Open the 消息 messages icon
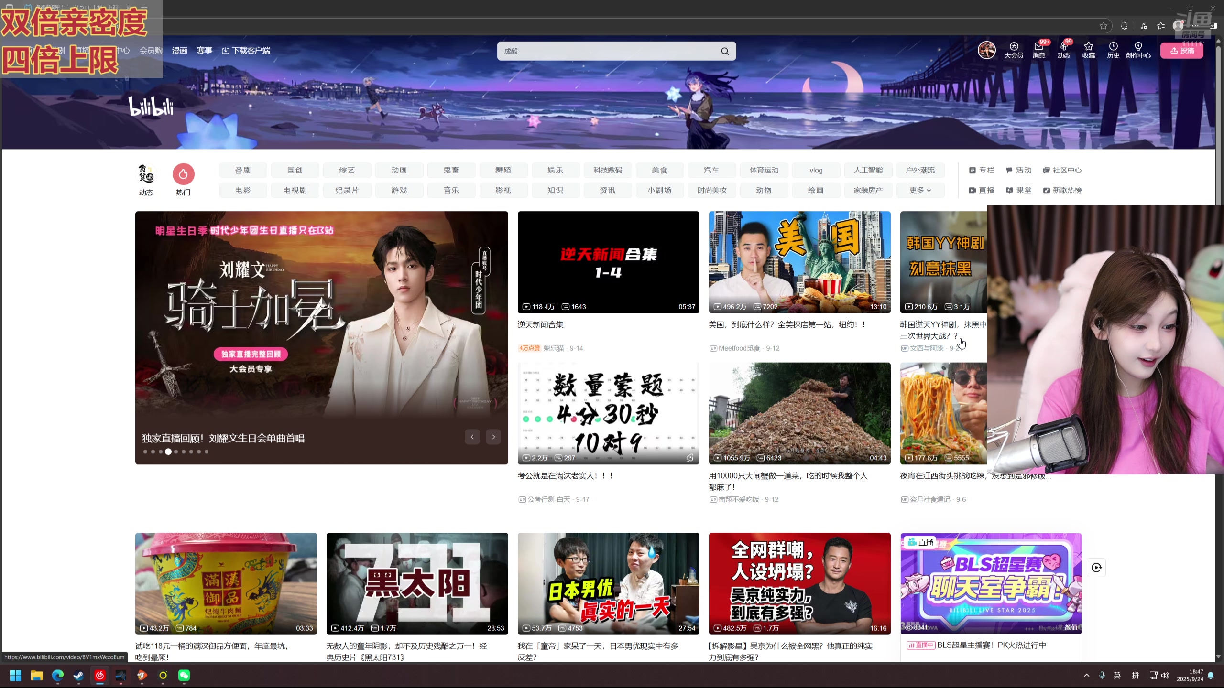 [x=1038, y=50]
